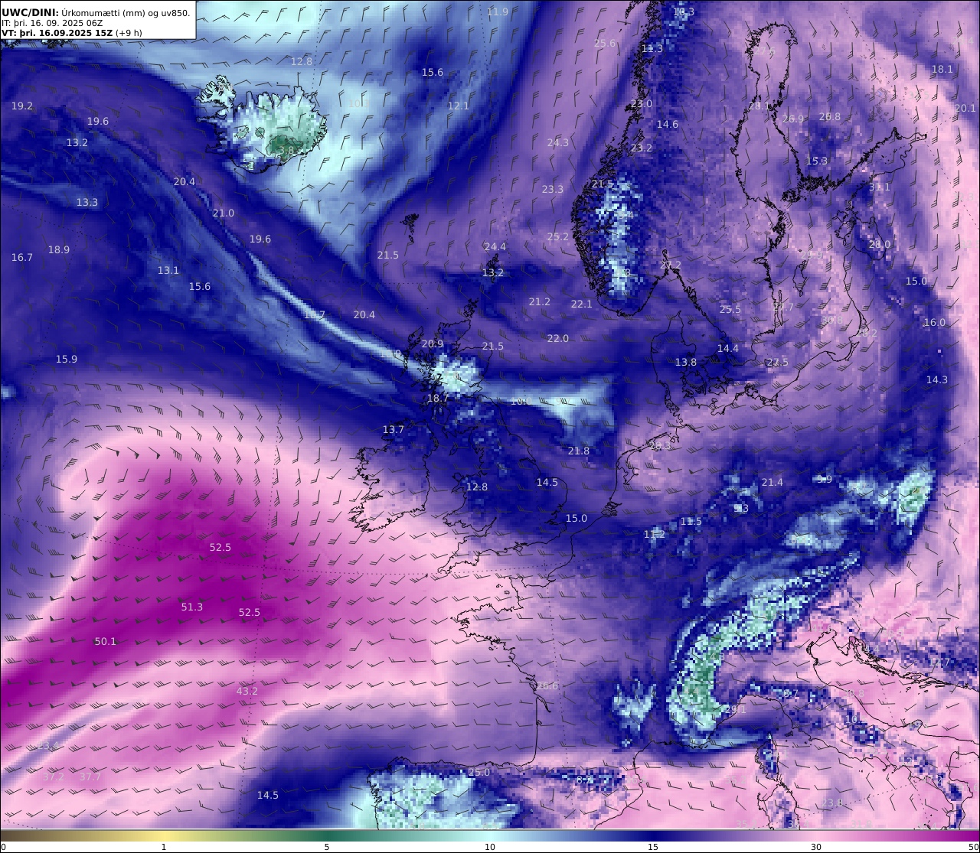Click the '1' tick on color scale

click(x=164, y=847)
